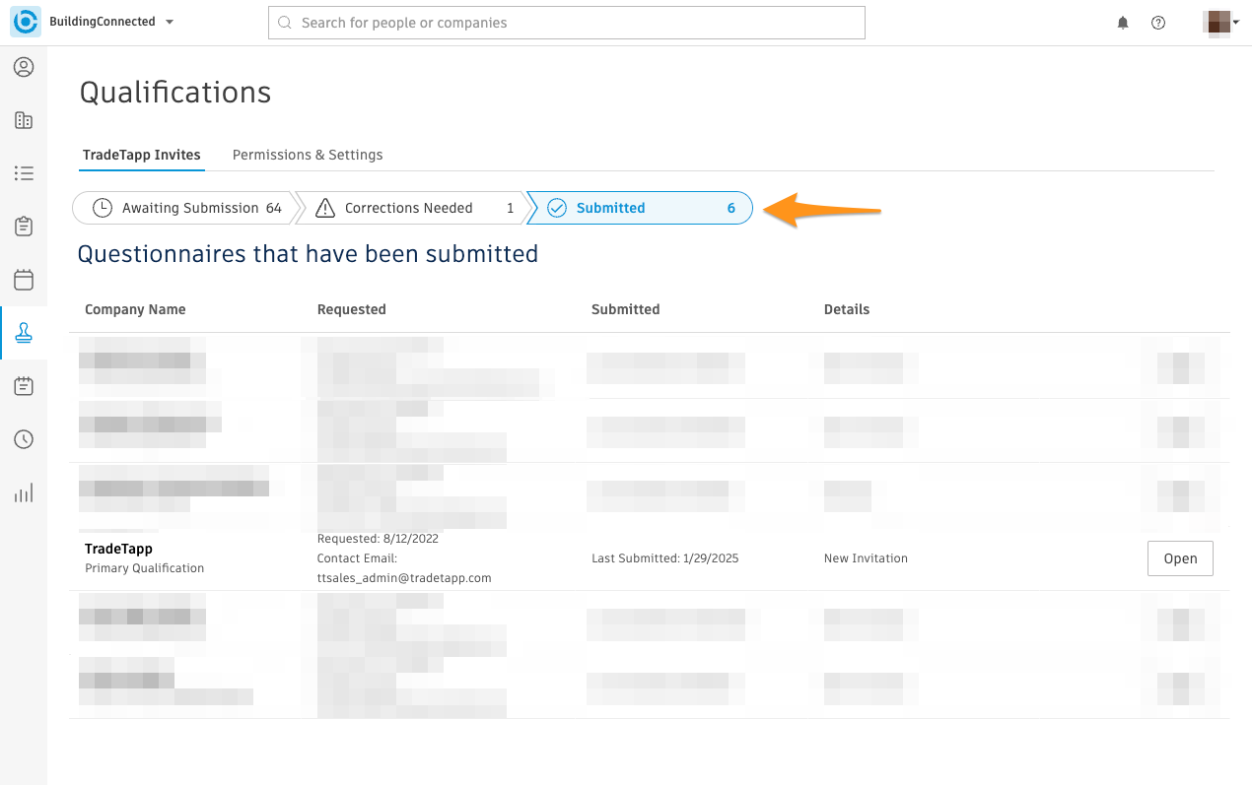Click the ttsales_admin@tradetapp.com contact email
This screenshot has height=785, width=1252.
coord(404,578)
